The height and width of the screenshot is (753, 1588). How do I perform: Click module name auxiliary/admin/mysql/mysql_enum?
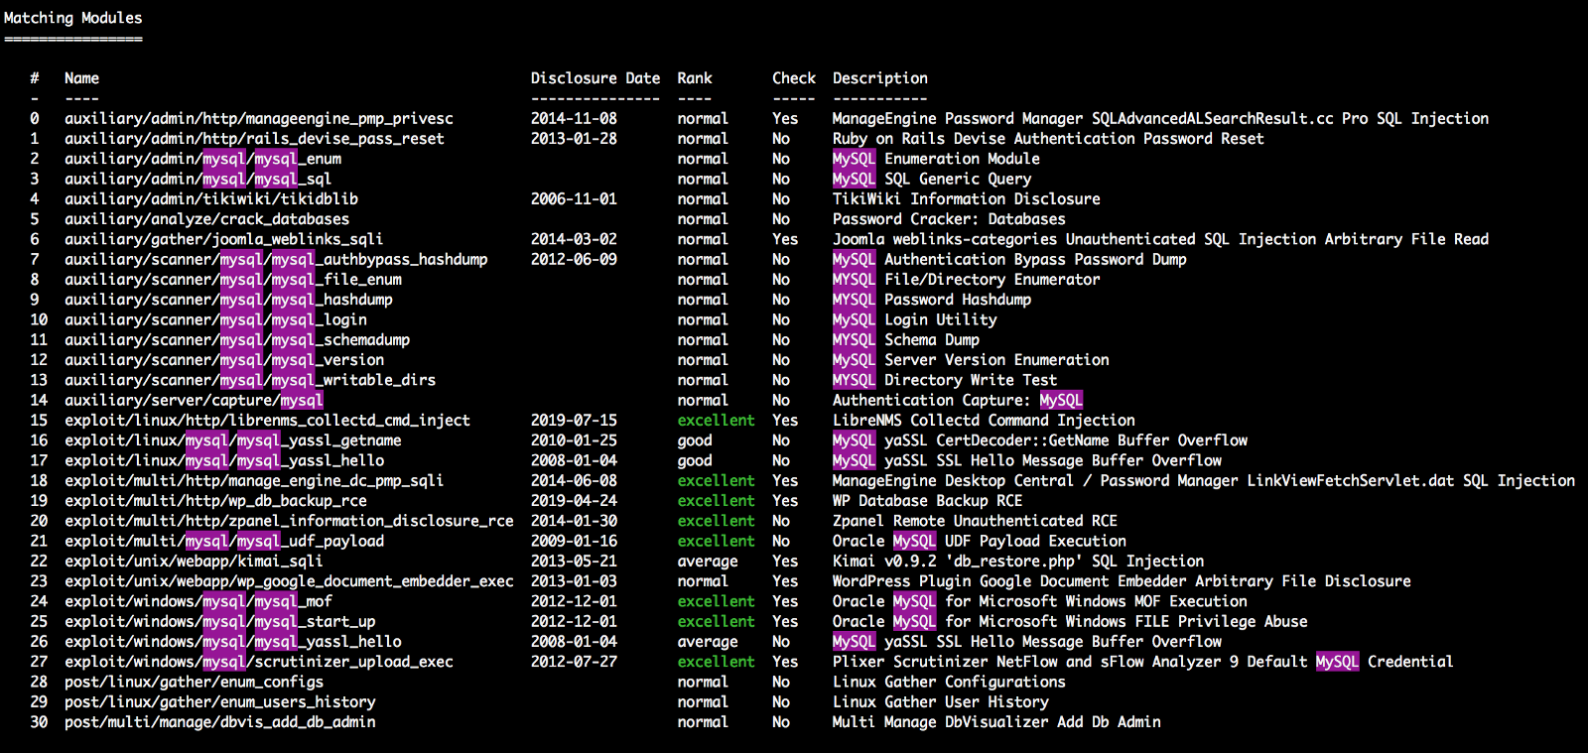(202, 159)
